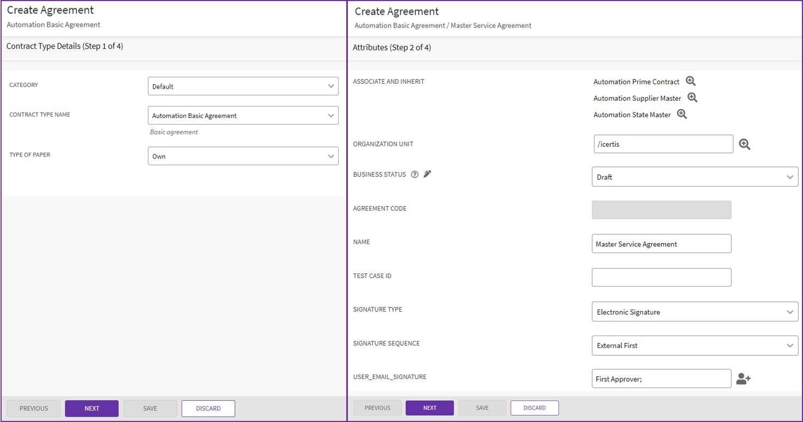Open the Signature Type dropdown
This screenshot has height=422, width=803.
(x=694, y=312)
